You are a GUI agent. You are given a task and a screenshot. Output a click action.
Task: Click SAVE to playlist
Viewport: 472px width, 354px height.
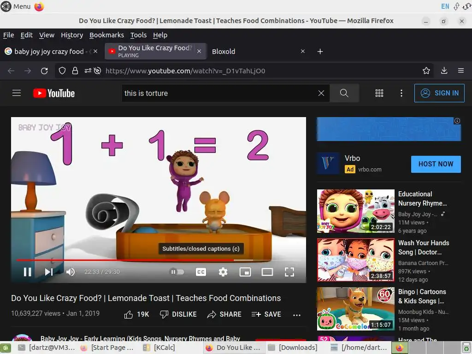click(266, 314)
